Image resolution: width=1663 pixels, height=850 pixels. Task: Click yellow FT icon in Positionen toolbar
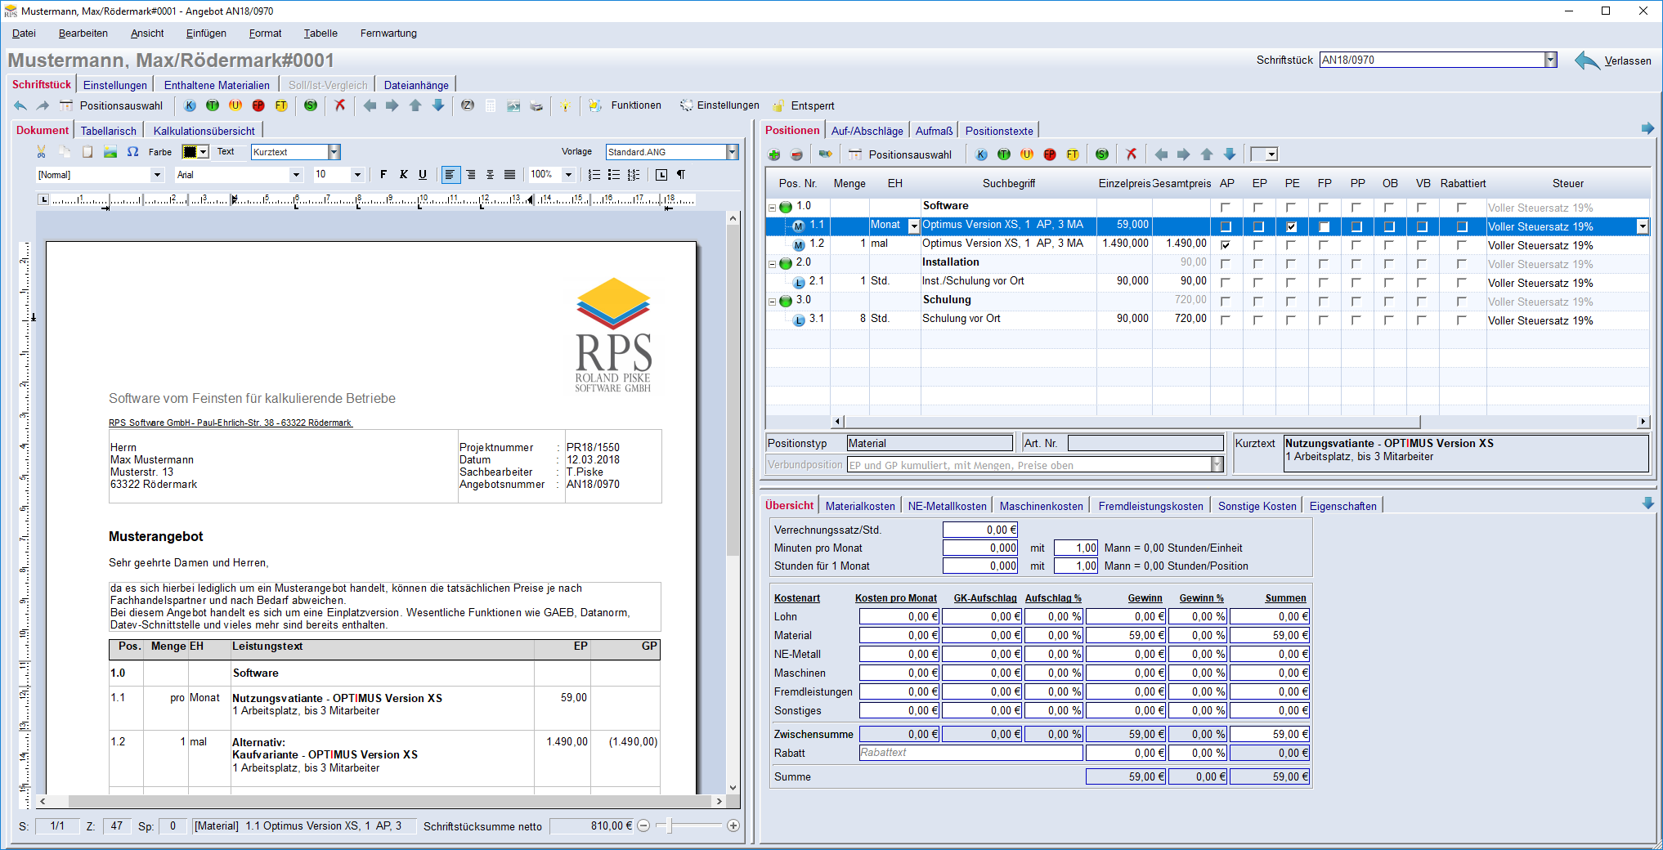(x=1073, y=154)
